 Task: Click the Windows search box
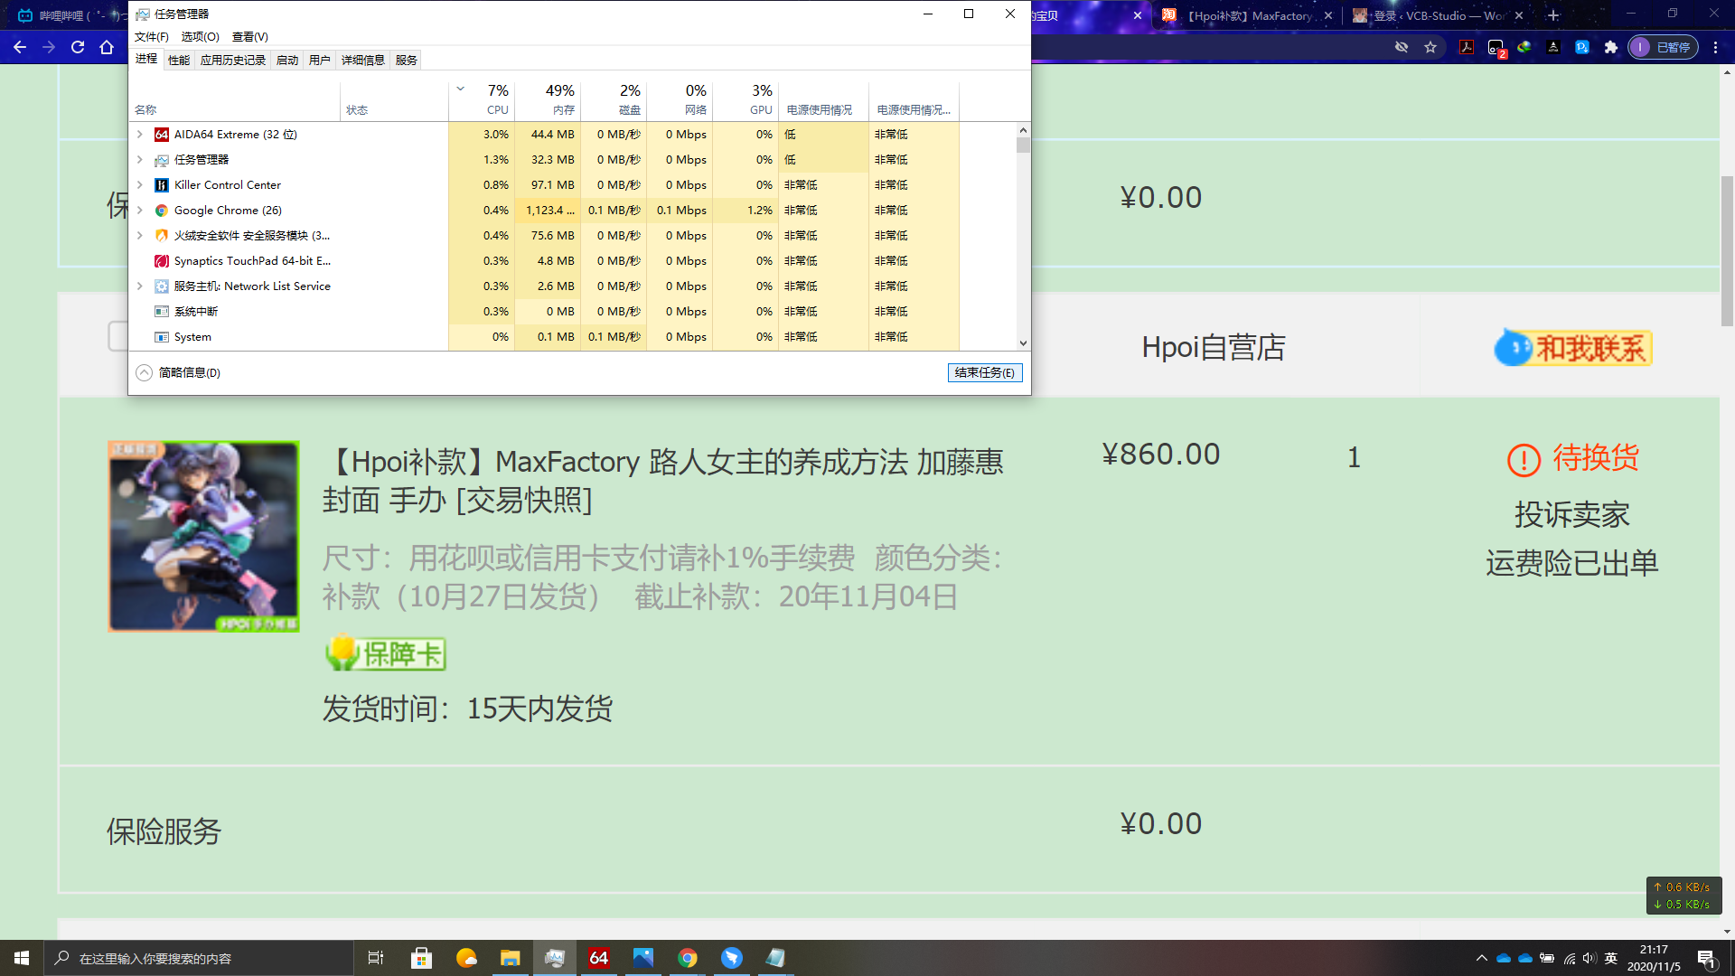[x=199, y=958]
